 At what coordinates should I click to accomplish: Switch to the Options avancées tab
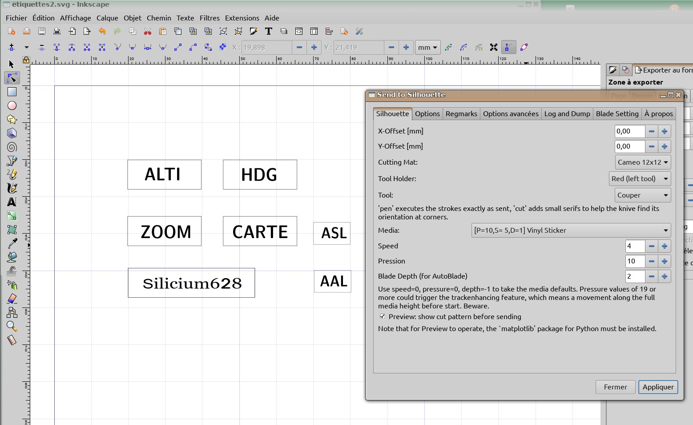tap(511, 114)
